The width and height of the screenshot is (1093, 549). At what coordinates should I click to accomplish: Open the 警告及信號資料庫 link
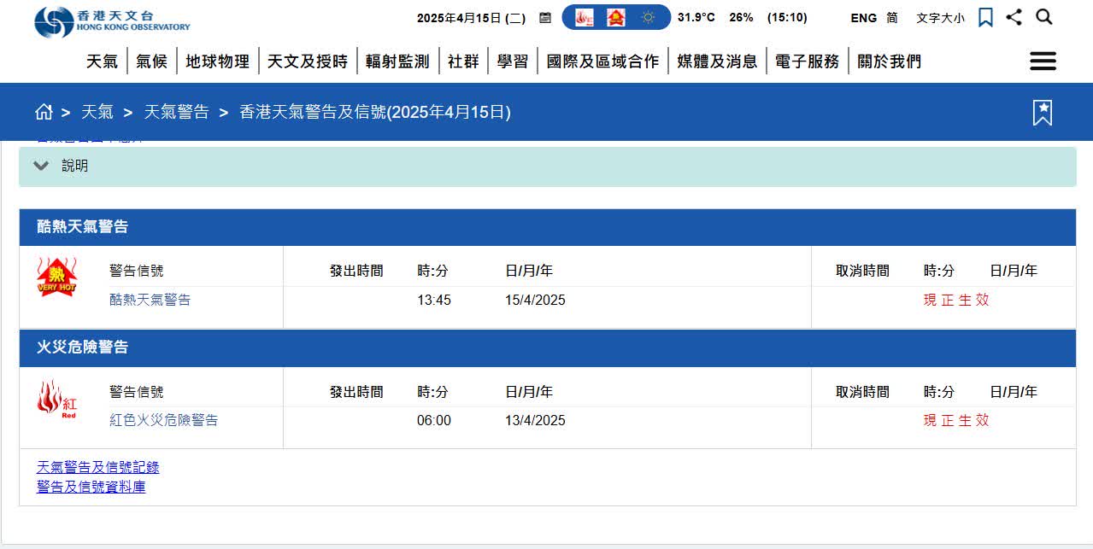click(91, 487)
